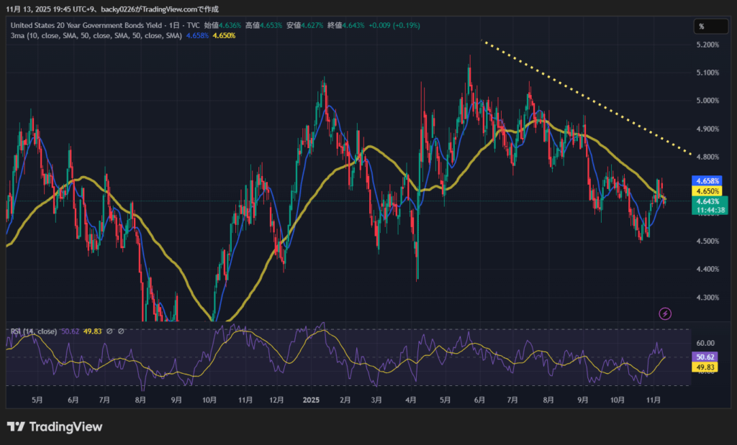
Task: Click the yellow 4.650% moving average price tag
Action: click(704, 192)
